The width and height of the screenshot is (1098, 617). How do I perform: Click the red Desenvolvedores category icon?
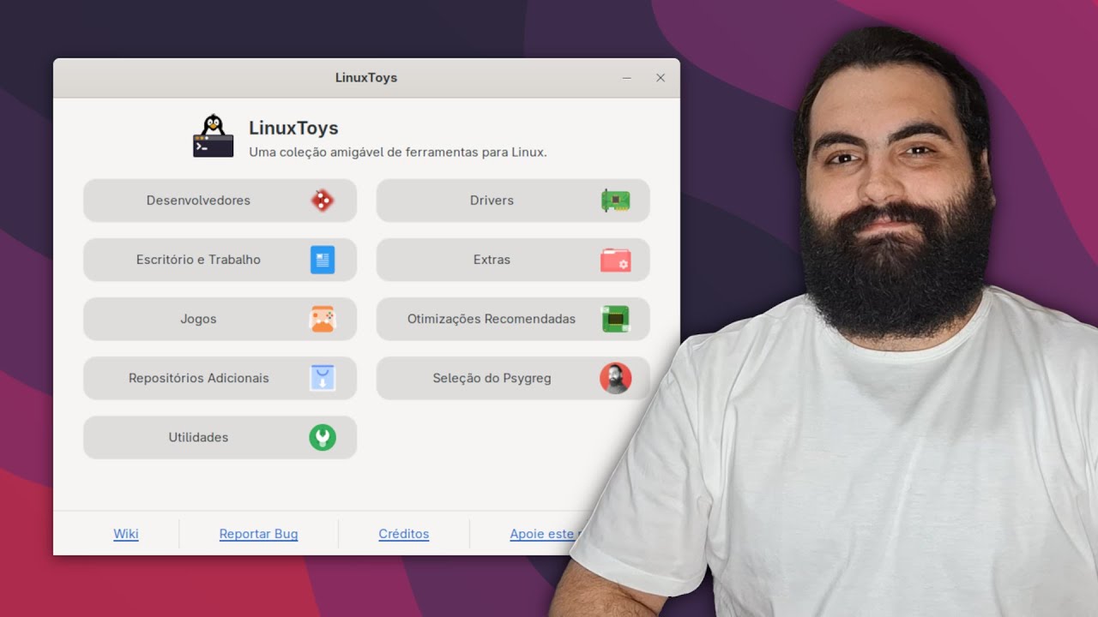(323, 201)
